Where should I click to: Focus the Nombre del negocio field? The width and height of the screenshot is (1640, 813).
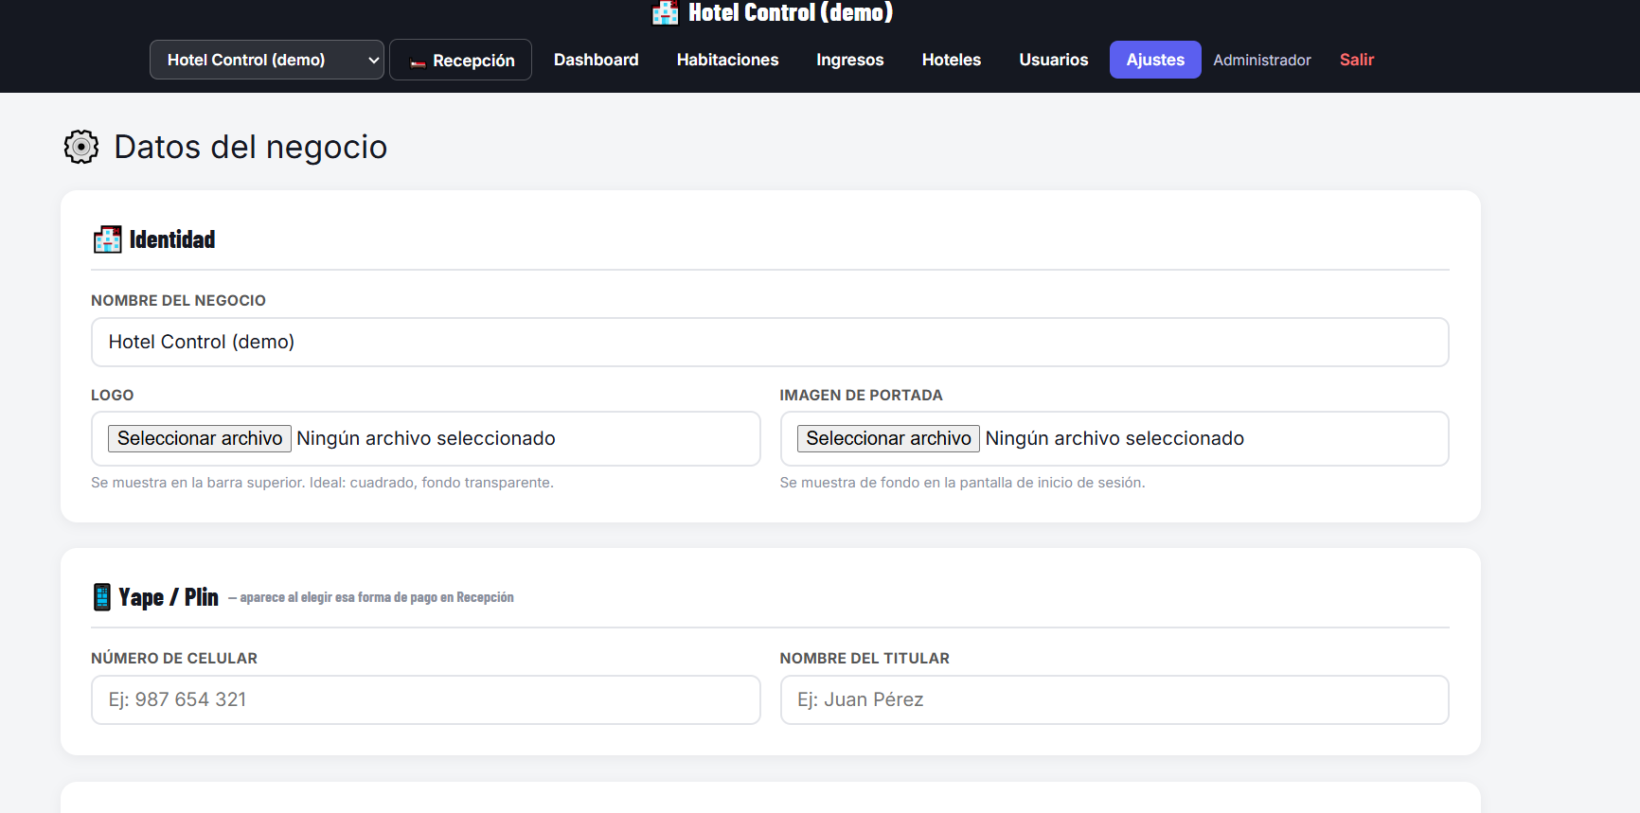coord(770,342)
